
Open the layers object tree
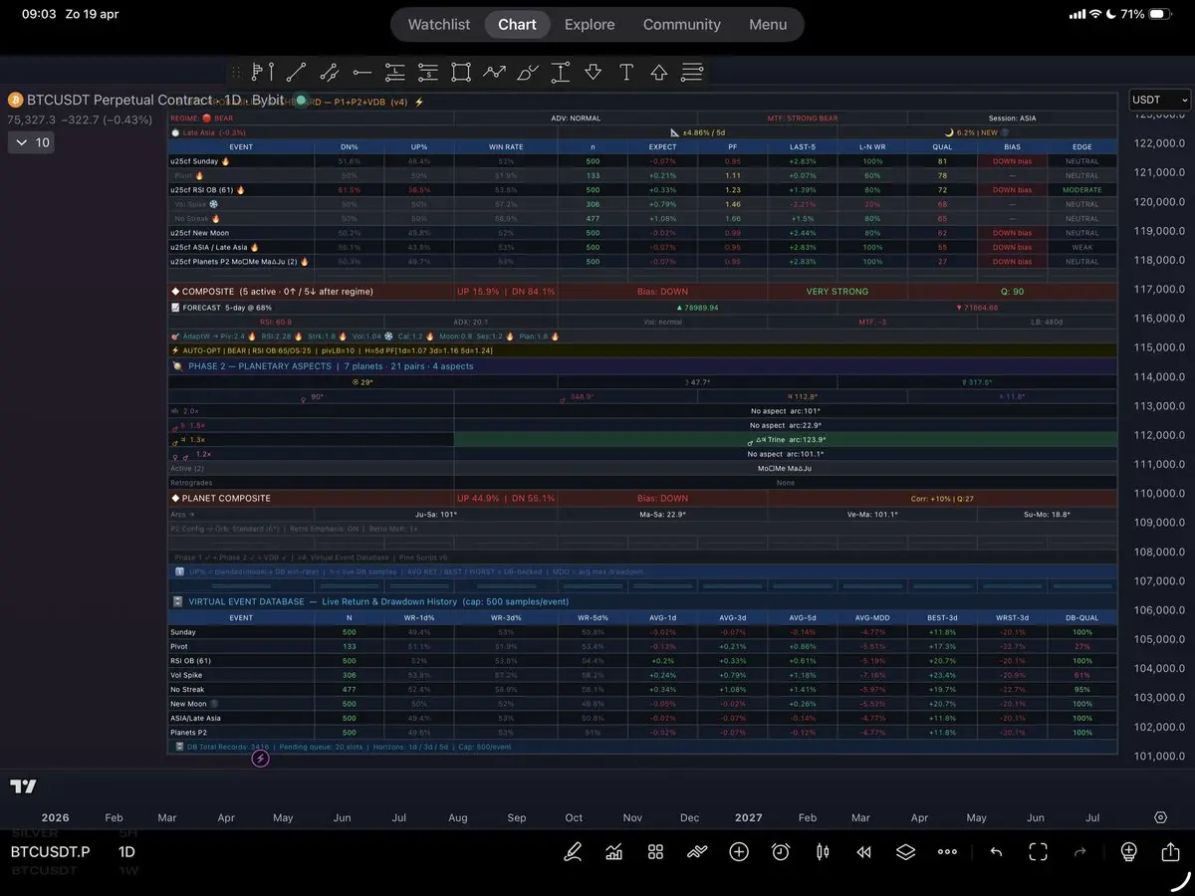tap(905, 852)
